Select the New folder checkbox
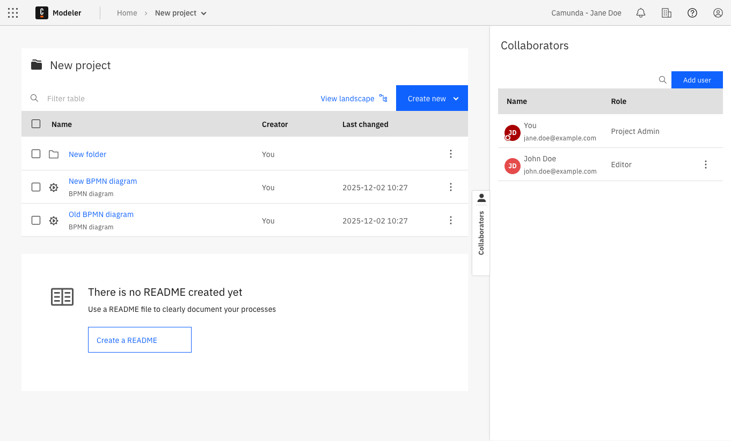The height and width of the screenshot is (441, 731). (36, 154)
